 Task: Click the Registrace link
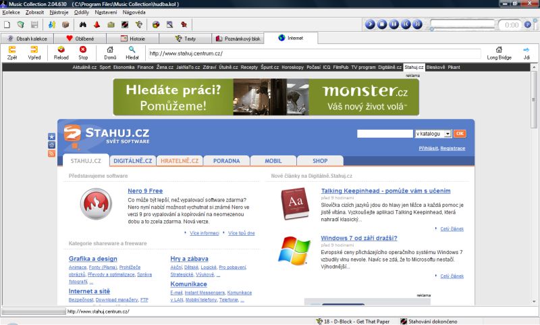tap(452, 148)
